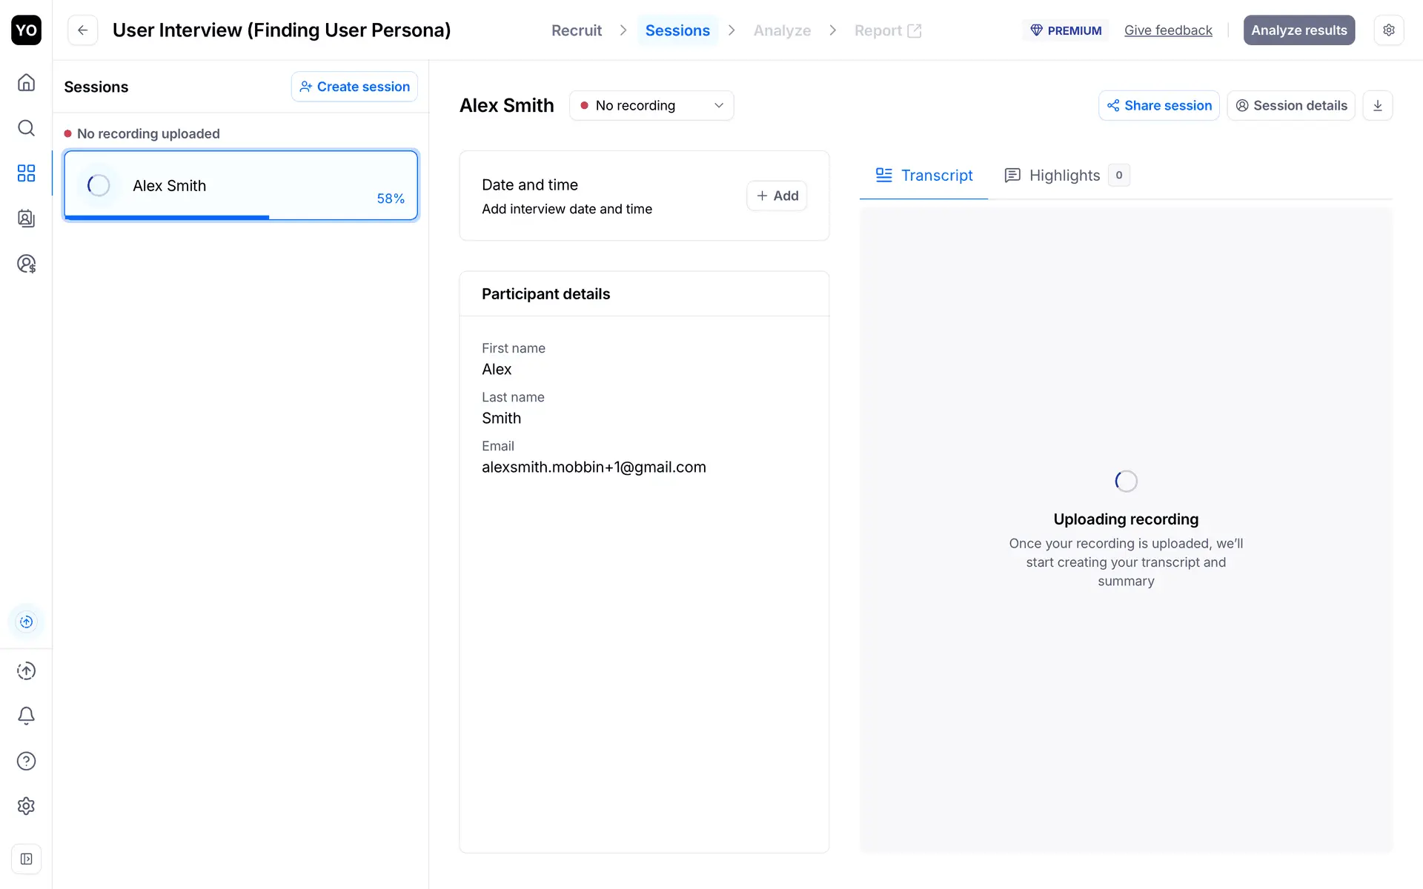Screen dimensions: 1423x889
Task: Open the Search icon in sidebar
Action: coord(26,127)
